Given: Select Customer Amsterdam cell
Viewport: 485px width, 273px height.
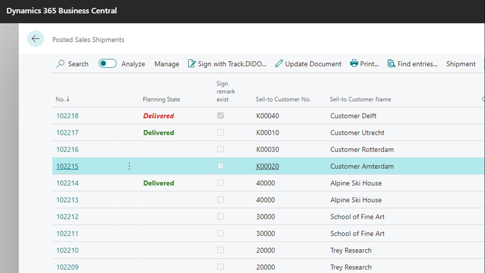Looking at the screenshot, I should (x=362, y=166).
